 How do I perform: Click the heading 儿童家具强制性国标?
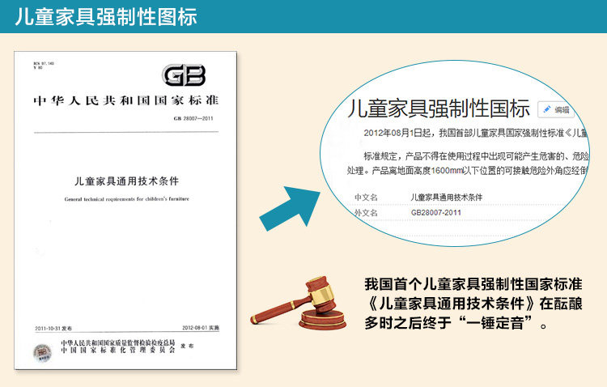click(x=439, y=108)
